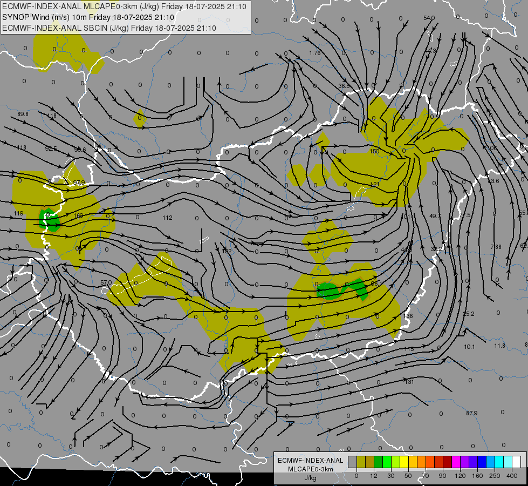Click the map value 150
The image size is (528, 486).
[374, 151]
